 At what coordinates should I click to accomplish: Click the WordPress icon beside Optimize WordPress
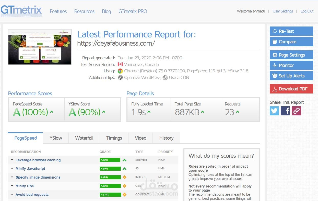pos(120,78)
